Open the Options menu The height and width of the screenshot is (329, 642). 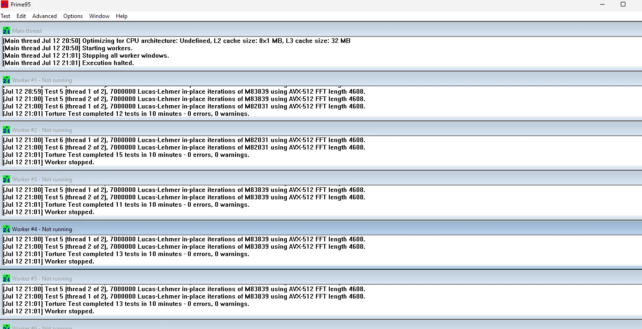(73, 16)
